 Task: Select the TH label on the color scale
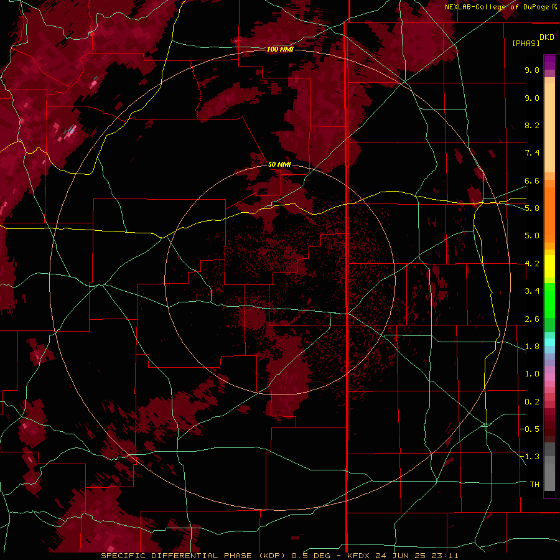click(534, 485)
